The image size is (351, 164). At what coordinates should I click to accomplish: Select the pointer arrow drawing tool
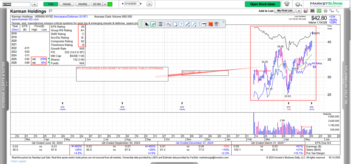[147, 24]
